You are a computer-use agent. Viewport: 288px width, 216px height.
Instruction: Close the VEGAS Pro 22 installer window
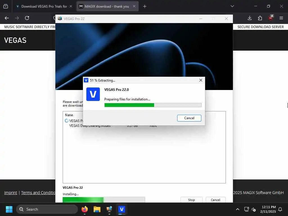[x=226, y=19]
